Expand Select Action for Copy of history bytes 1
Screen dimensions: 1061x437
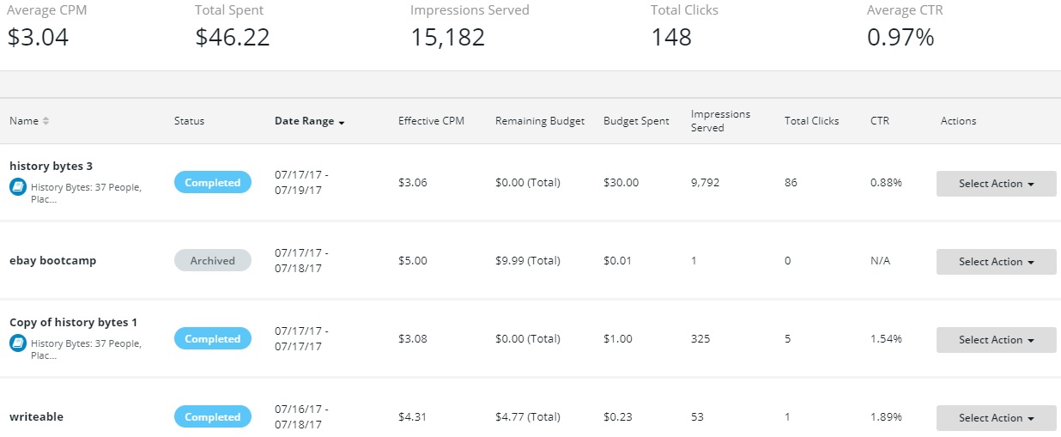coord(996,340)
